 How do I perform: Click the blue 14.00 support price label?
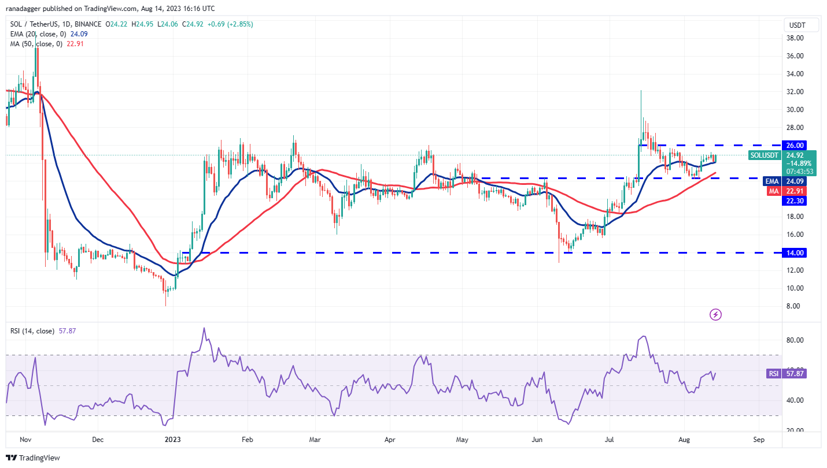[x=795, y=252]
